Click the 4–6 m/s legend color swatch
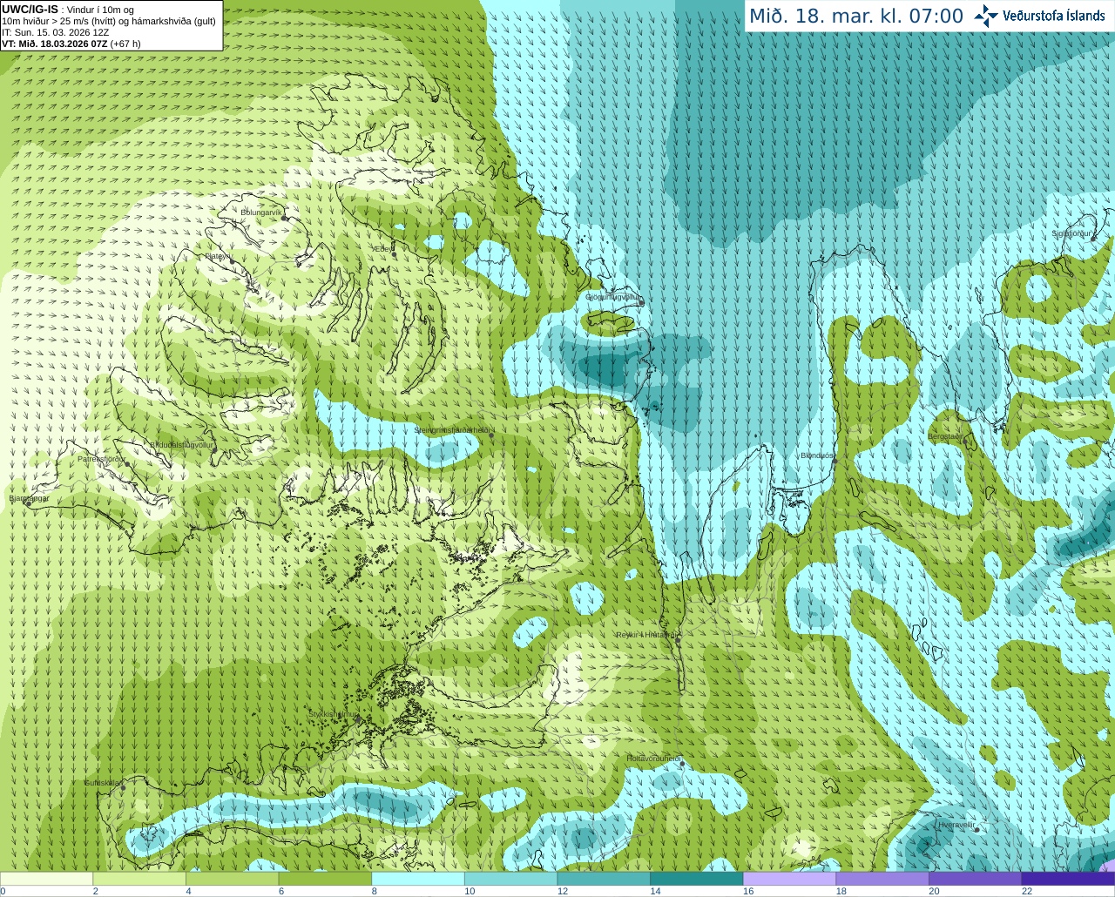Viewport: 1115px width, 897px height. tap(233, 879)
